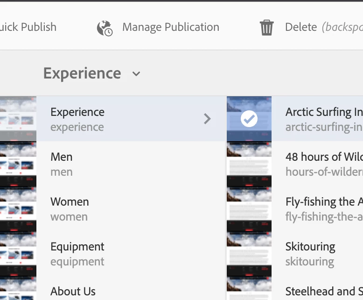The height and width of the screenshot is (300, 363).
Task: Select the About Us page row
Action: click(x=131, y=292)
